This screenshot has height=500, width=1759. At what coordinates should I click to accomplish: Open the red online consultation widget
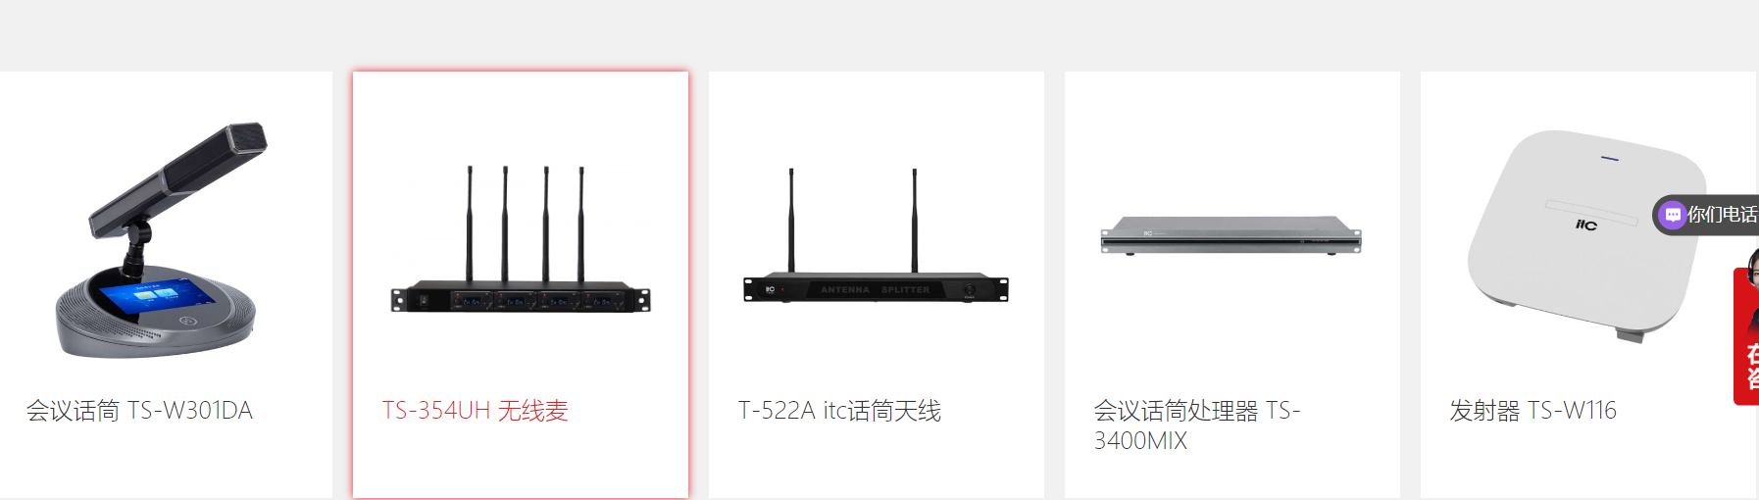[1746, 336]
